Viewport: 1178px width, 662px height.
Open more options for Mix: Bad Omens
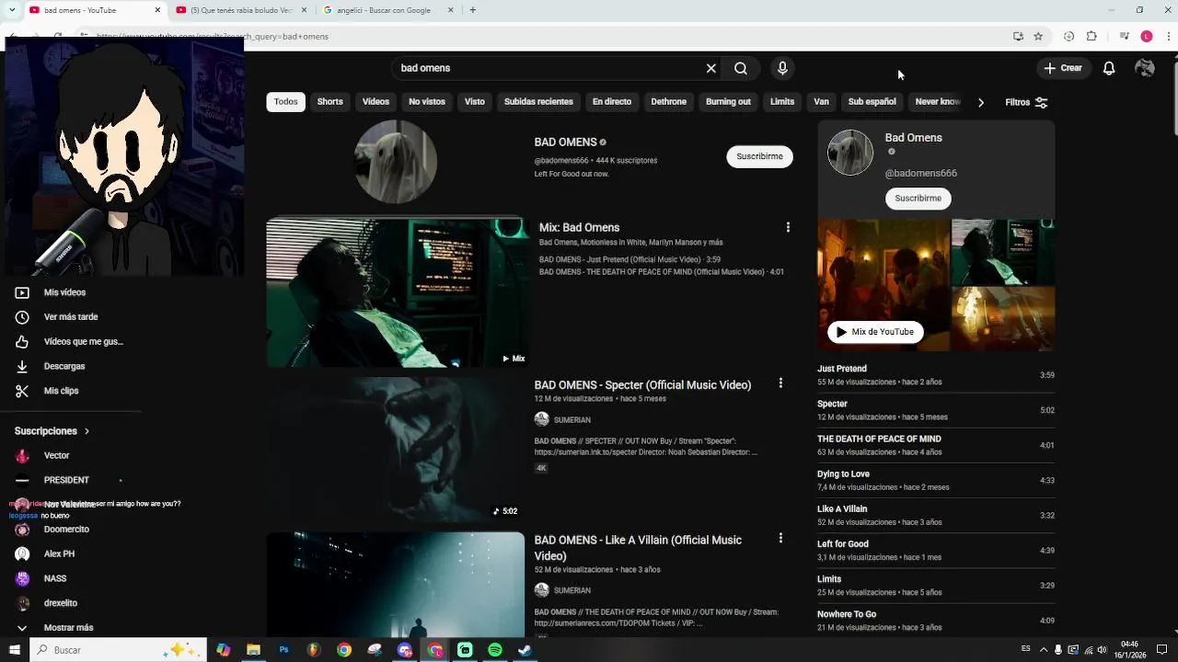pos(788,227)
